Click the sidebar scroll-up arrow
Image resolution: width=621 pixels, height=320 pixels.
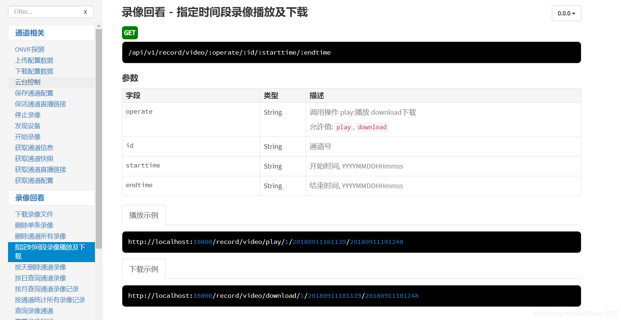[99, 26]
